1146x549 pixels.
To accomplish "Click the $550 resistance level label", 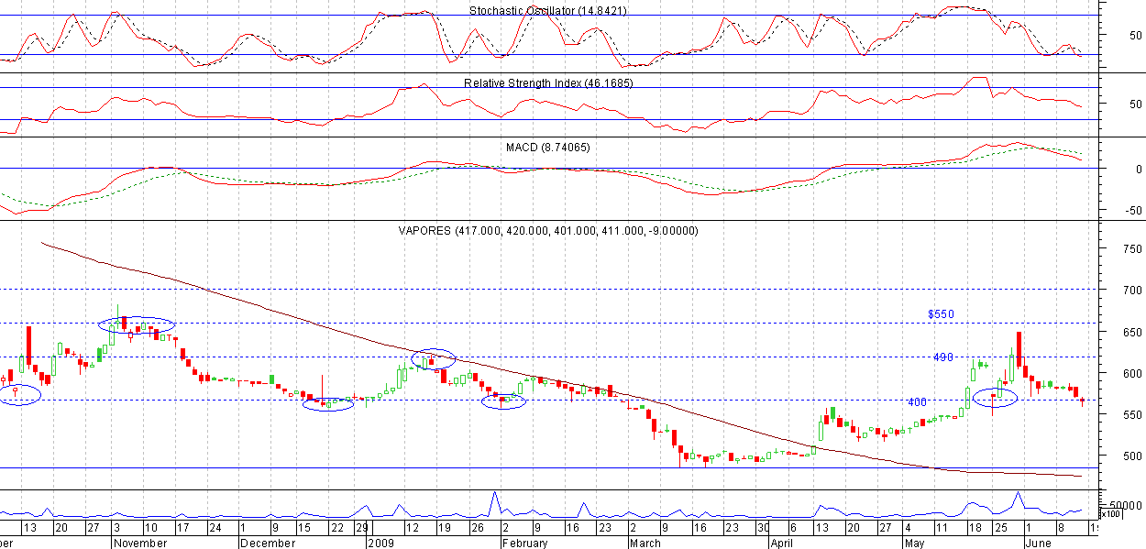I will pos(941,314).
